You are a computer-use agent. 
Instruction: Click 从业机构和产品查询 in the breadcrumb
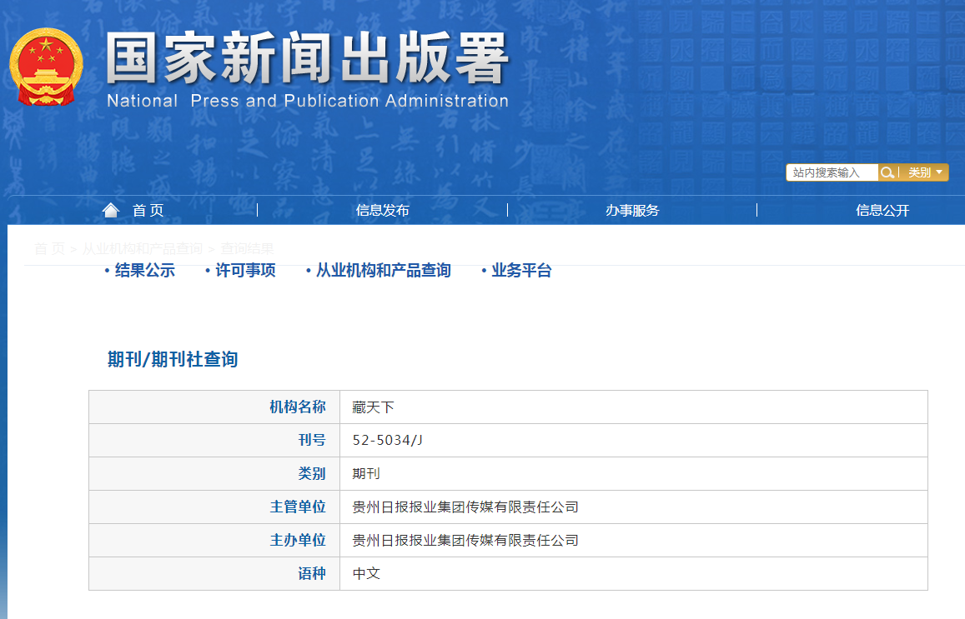(x=143, y=248)
